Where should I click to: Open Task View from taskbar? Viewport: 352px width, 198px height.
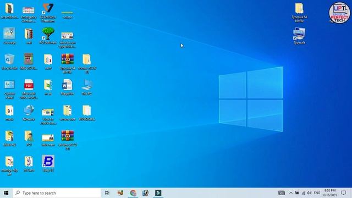point(107,193)
